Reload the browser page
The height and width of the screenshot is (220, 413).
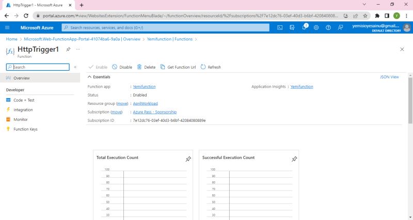pyautogui.click(x=26, y=16)
